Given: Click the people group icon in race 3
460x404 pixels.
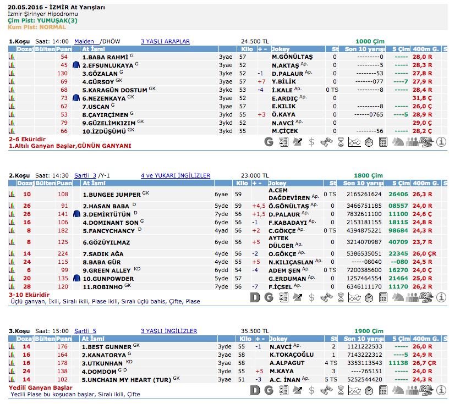Looking at the screenshot, I should click(412, 390).
